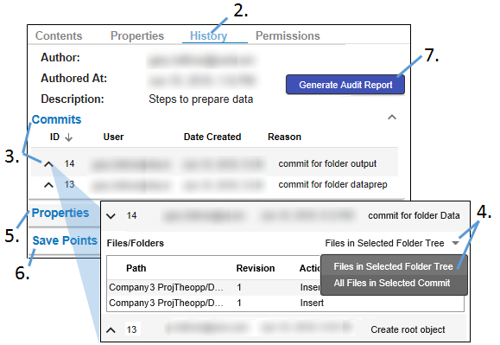This screenshot has height=345, width=500.
Task: Expand the Create root object commit chevron
Action: click(x=111, y=330)
